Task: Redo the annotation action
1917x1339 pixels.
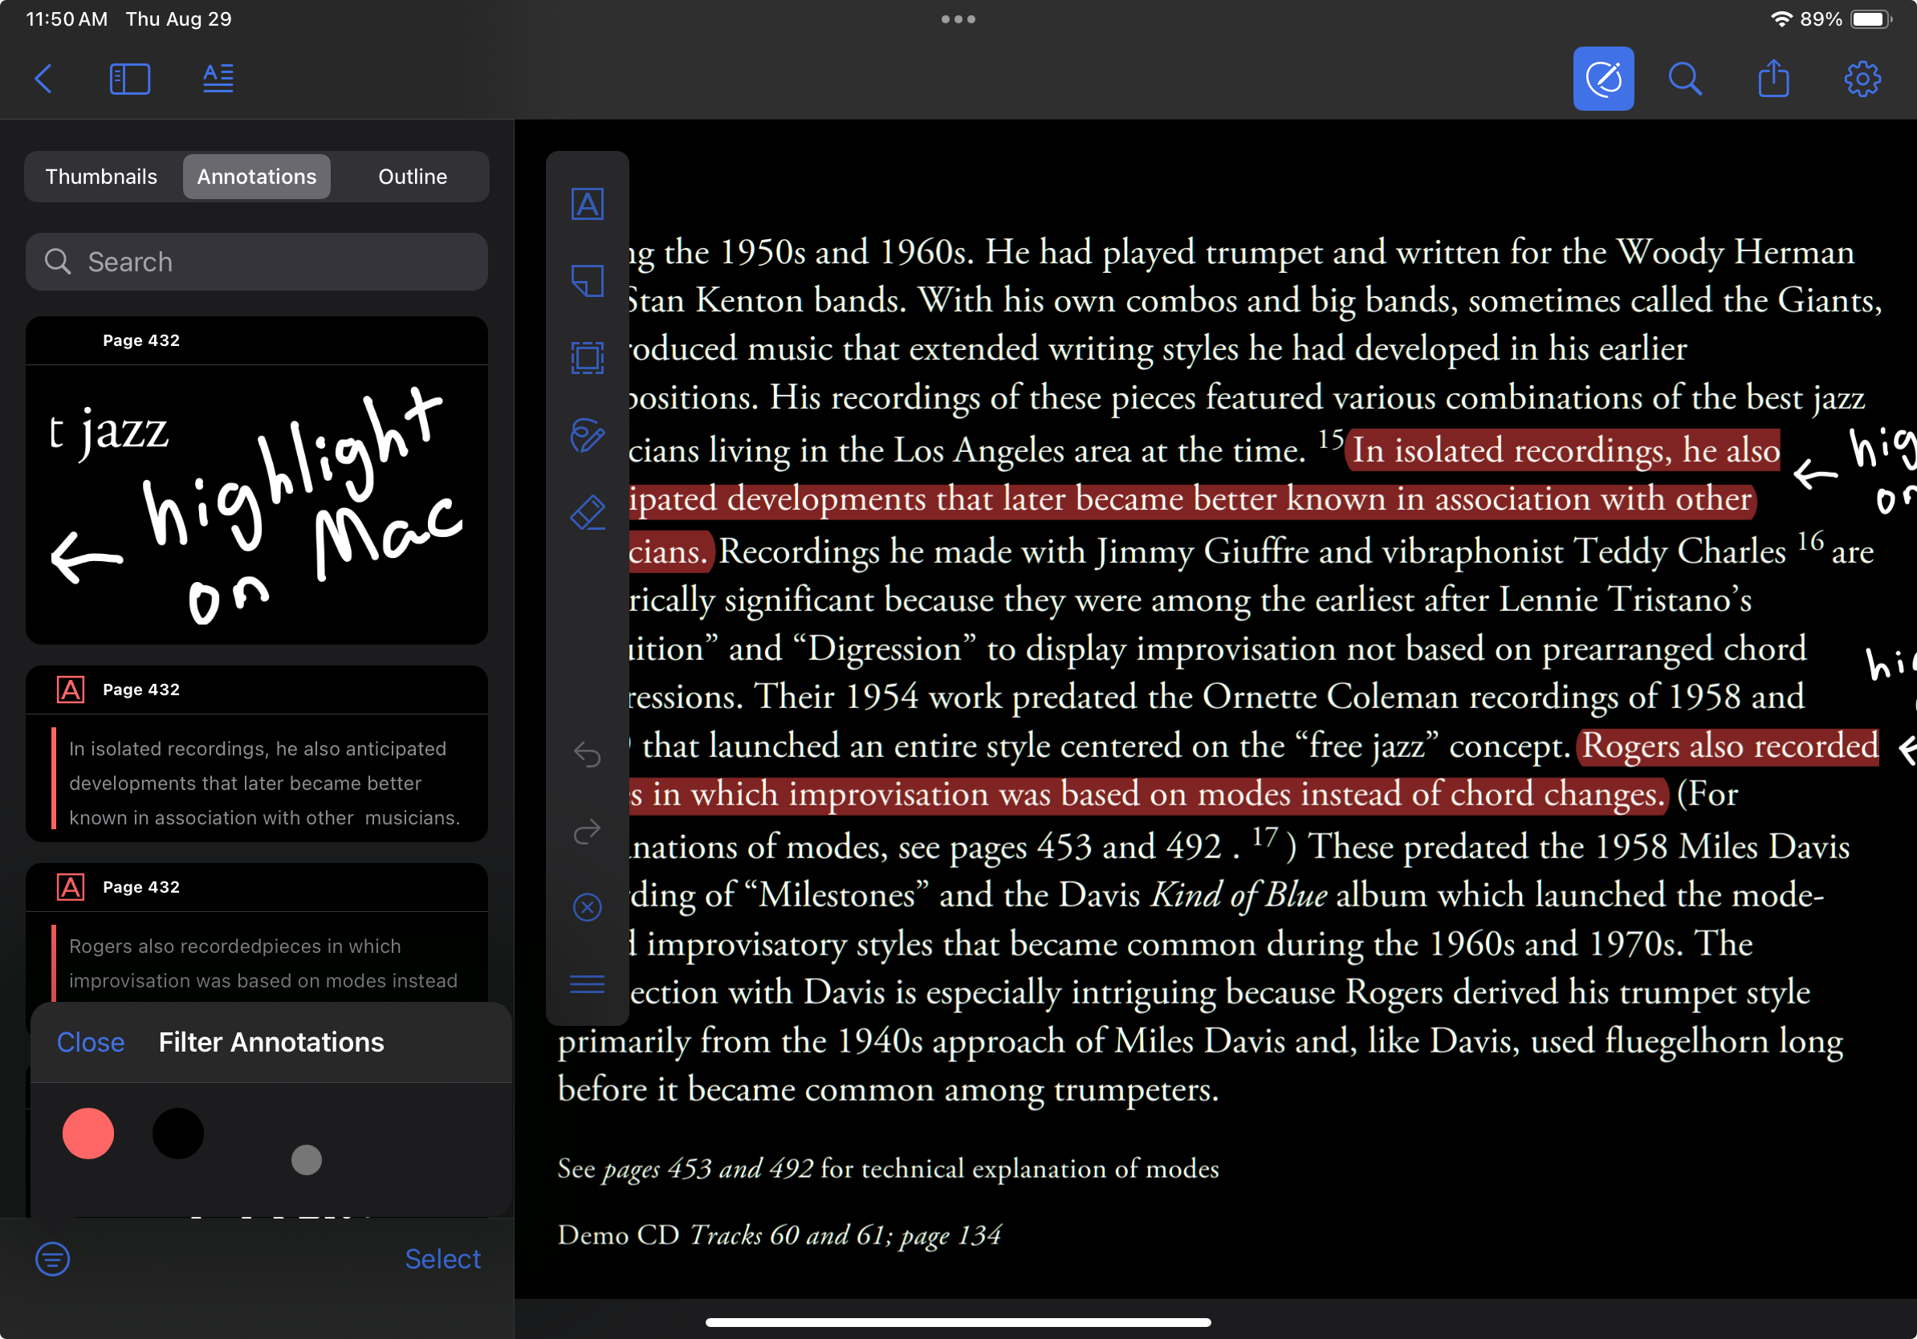Action: pyautogui.click(x=587, y=832)
